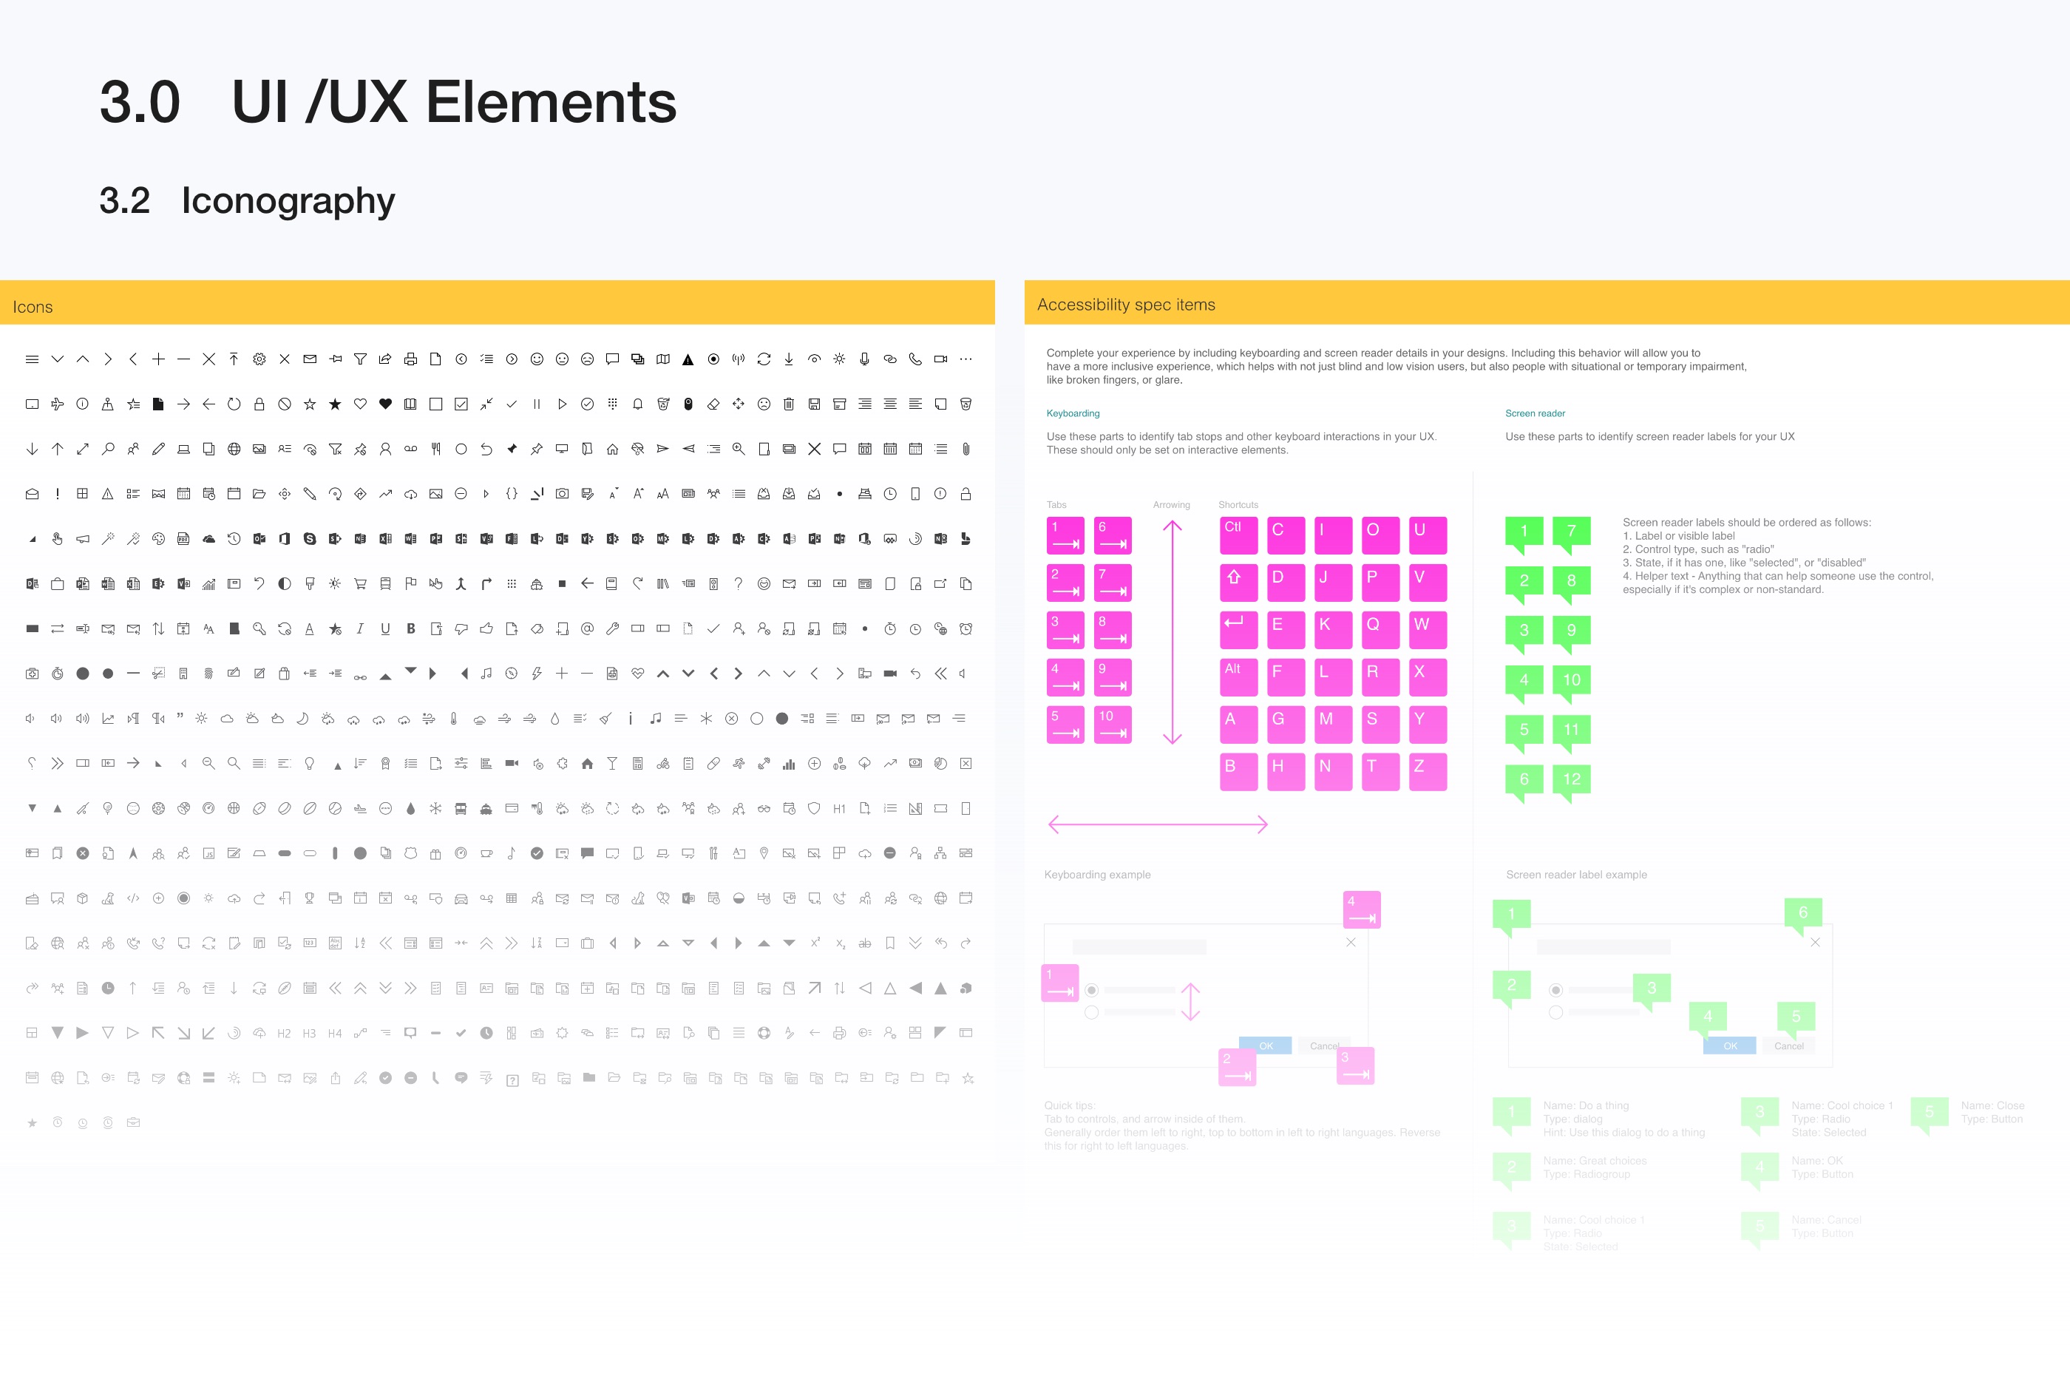Close the keyboarding example dialog with its X
This screenshot has height=1373, width=2070.
1351,942
